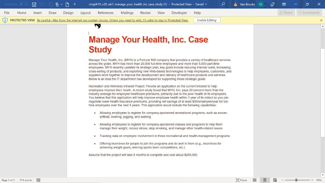Screen dimensions: 325x183
Task: Click the Redo icon
Action: pyautogui.click(x=50, y=4)
